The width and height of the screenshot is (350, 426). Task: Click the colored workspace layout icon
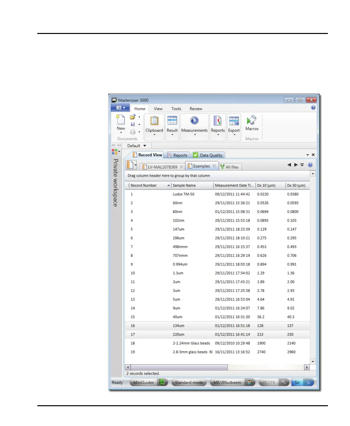114,152
